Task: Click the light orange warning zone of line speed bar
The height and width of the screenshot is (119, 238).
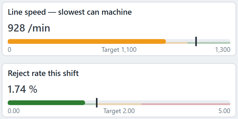Action: [x=177, y=43]
